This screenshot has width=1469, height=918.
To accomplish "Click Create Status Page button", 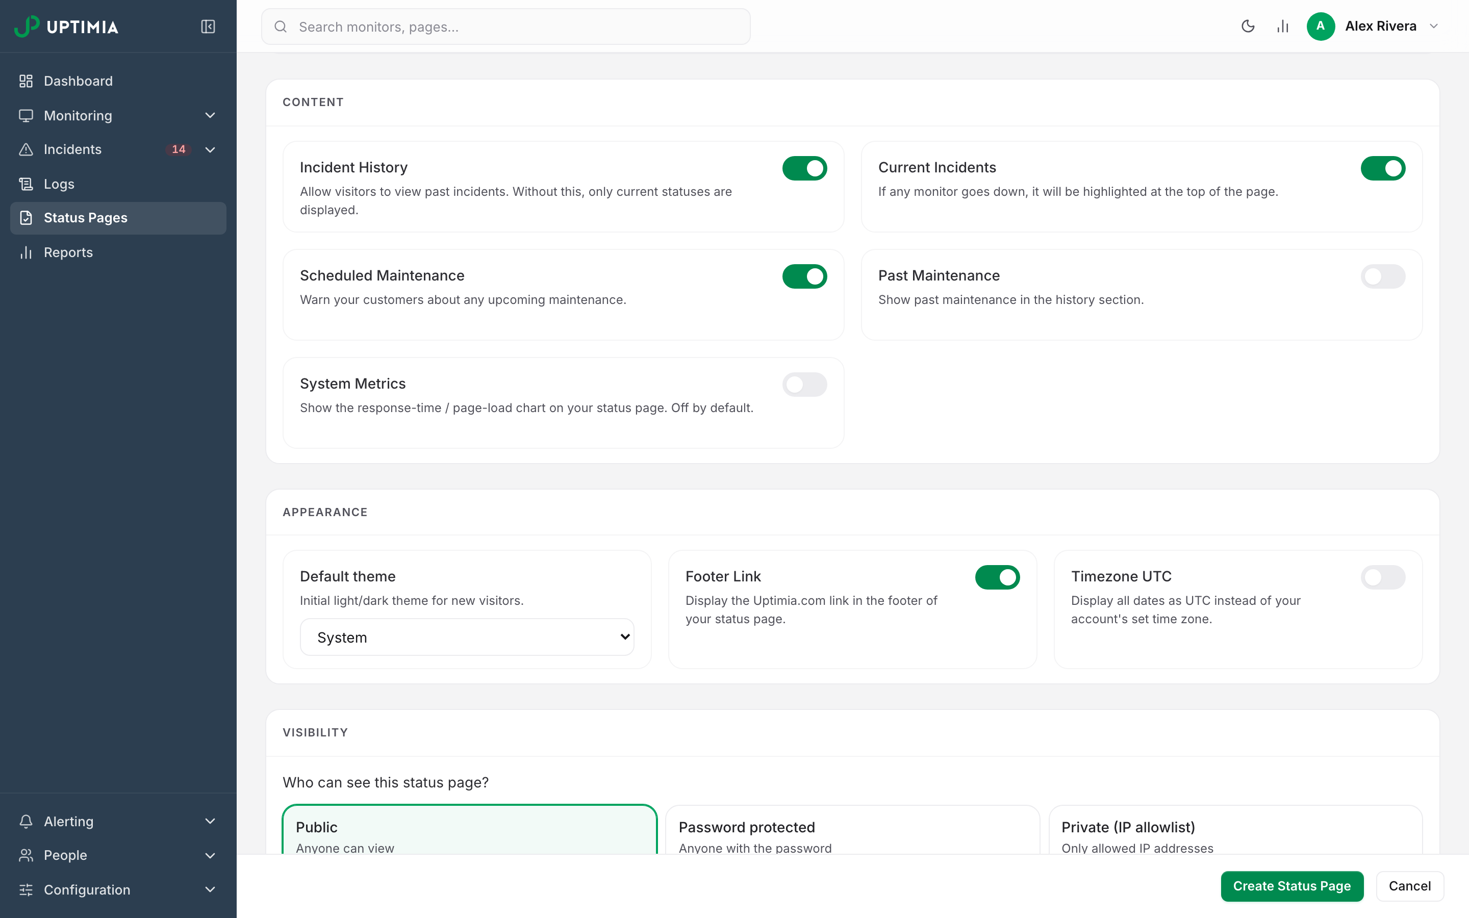I will tap(1291, 886).
